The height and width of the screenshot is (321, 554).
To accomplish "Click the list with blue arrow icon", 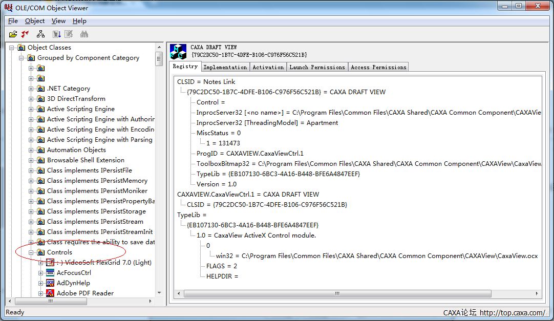I will point(57,34).
